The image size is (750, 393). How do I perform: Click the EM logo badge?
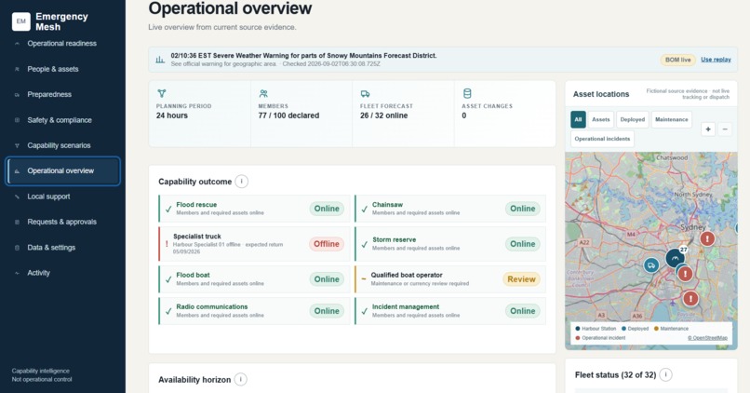21,21
